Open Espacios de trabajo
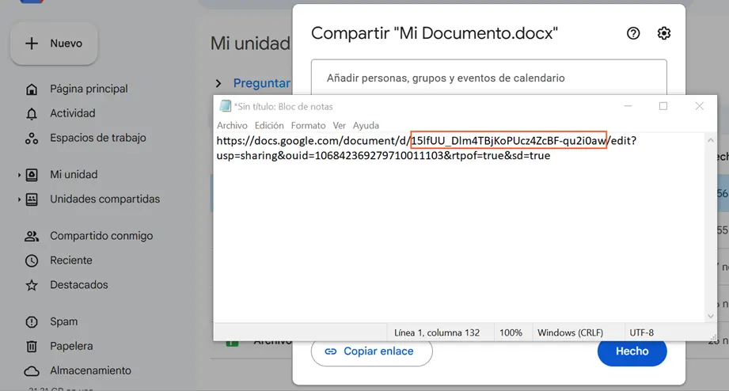Viewport: 729px width, 391px height. (97, 138)
